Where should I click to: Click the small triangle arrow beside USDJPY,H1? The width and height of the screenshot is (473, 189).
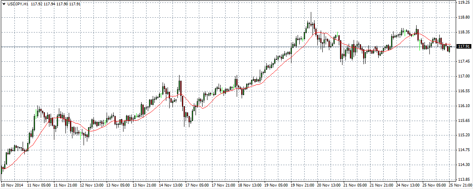coord(4,4)
